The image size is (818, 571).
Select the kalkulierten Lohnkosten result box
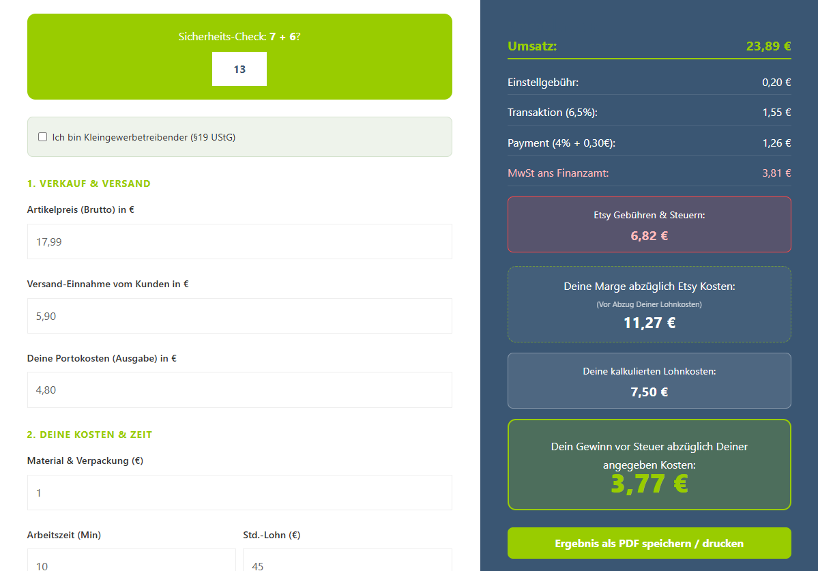tap(649, 381)
